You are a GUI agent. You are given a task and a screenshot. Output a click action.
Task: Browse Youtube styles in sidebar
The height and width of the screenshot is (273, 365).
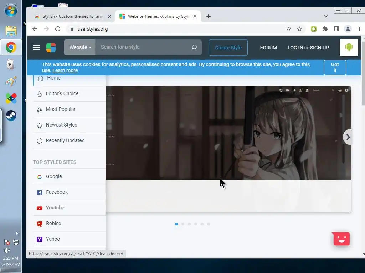click(x=70, y=208)
